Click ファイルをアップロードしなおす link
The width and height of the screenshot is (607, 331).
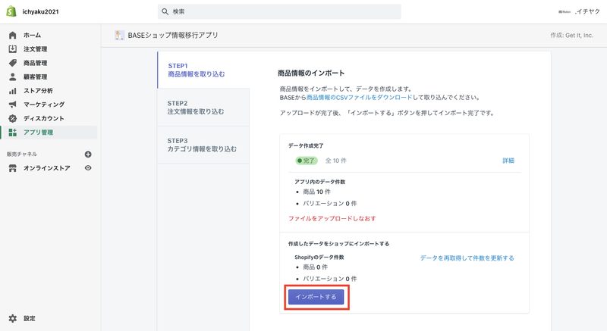tap(332, 219)
